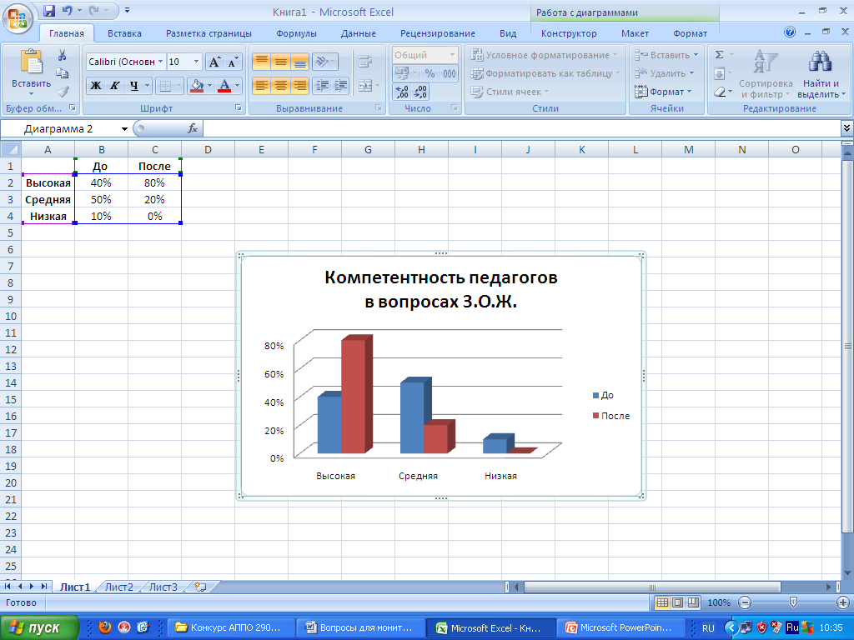Click the пуск Start button
The width and height of the screenshot is (854, 640).
[39, 628]
